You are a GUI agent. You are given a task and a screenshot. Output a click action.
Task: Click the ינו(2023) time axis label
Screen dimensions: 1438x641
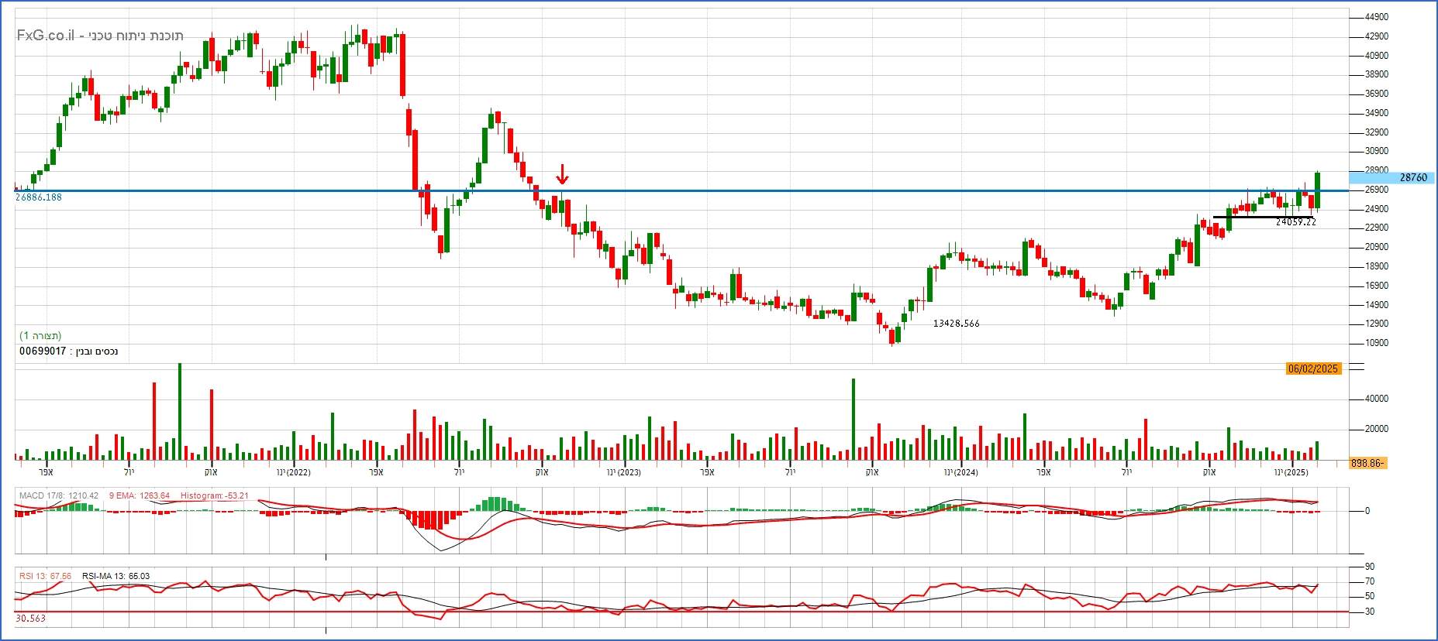point(623,472)
